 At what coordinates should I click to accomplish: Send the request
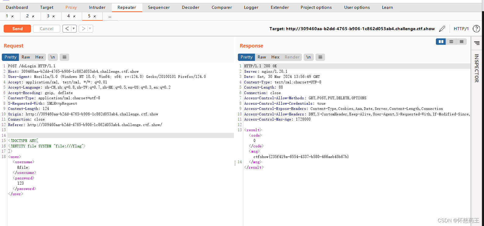[17, 29]
